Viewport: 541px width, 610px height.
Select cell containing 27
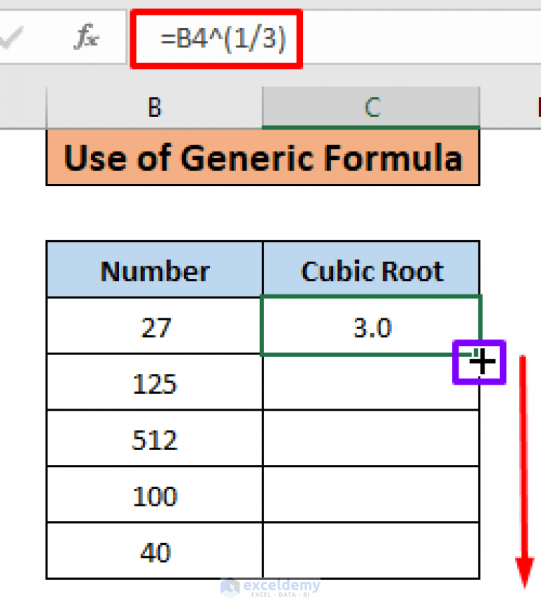tap(155, 326)
